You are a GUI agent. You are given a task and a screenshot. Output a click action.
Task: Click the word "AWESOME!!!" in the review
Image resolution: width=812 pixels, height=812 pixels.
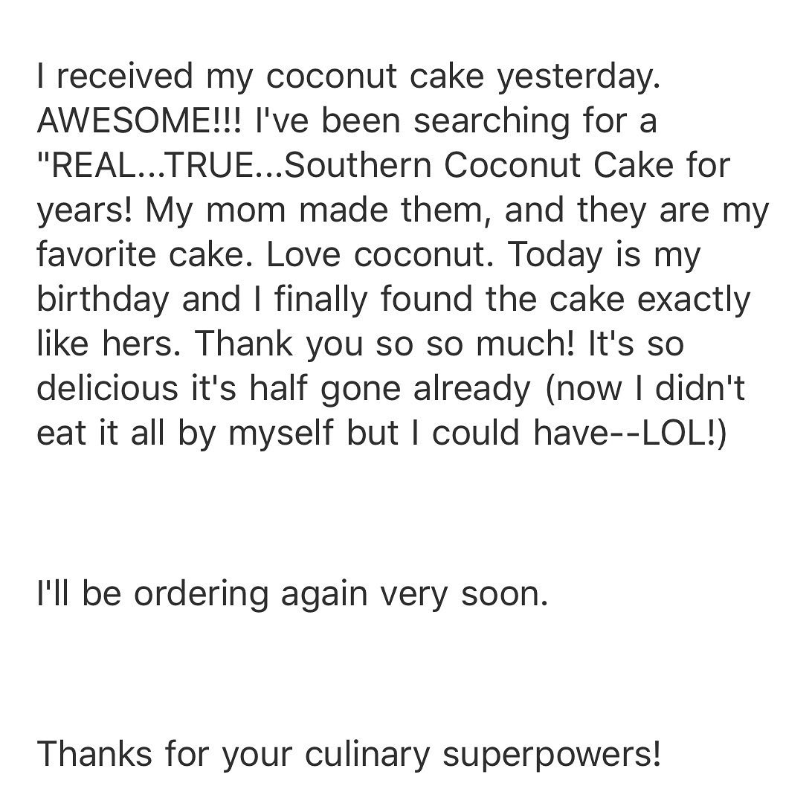point(139,120)
